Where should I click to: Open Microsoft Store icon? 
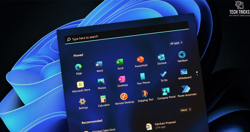coord(80,84)
